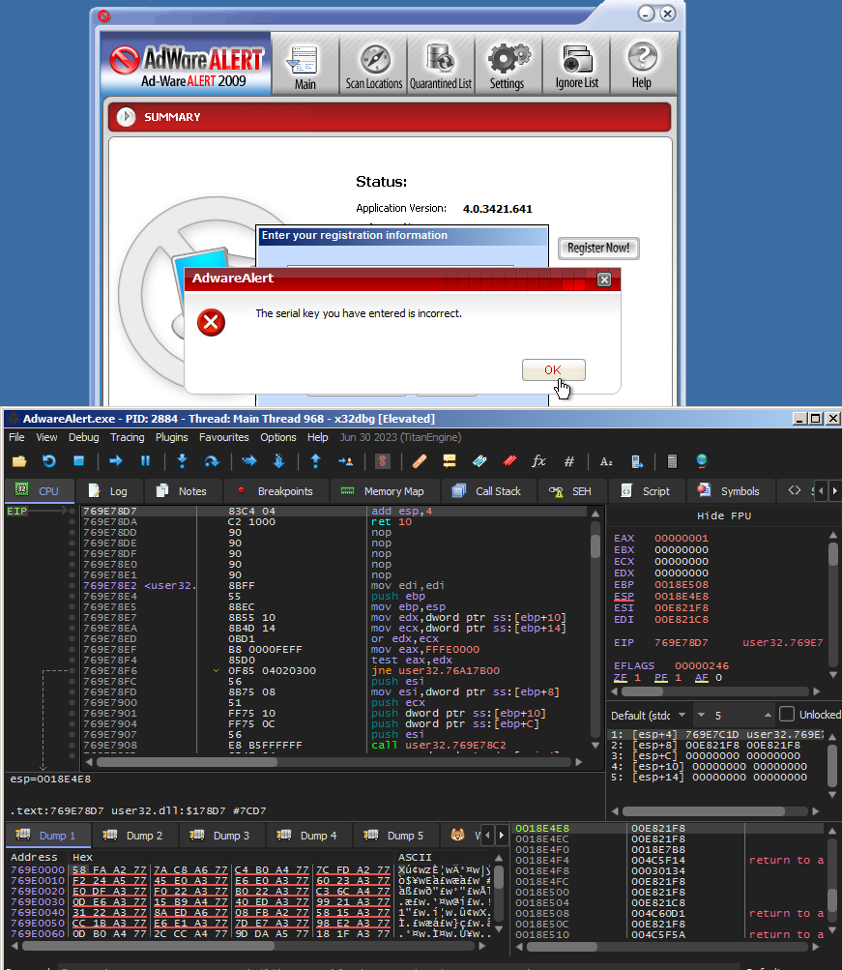Open Quarantined List in AdwareAlert

[441, 67]
